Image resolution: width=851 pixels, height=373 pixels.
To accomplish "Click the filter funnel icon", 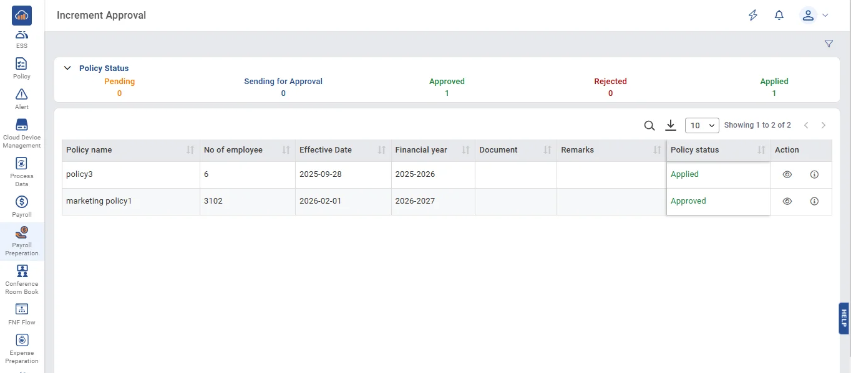I will pyautogui.click(x=829, y=44).
